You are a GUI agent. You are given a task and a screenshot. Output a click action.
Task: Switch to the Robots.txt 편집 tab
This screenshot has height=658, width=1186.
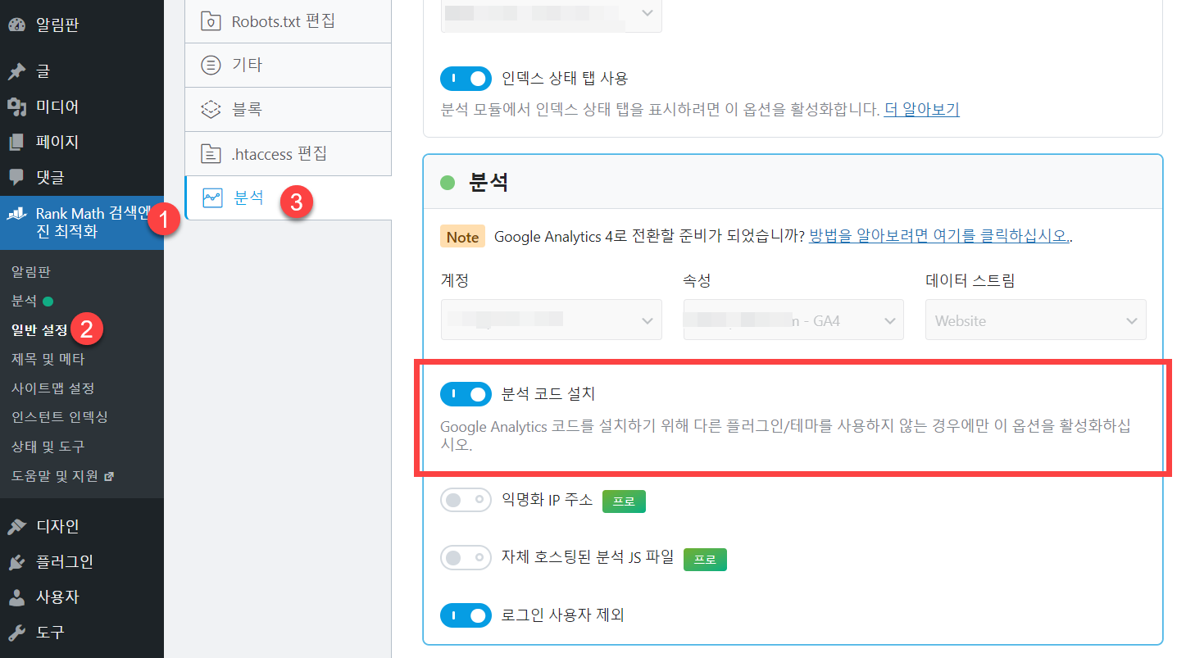[288, 20]
